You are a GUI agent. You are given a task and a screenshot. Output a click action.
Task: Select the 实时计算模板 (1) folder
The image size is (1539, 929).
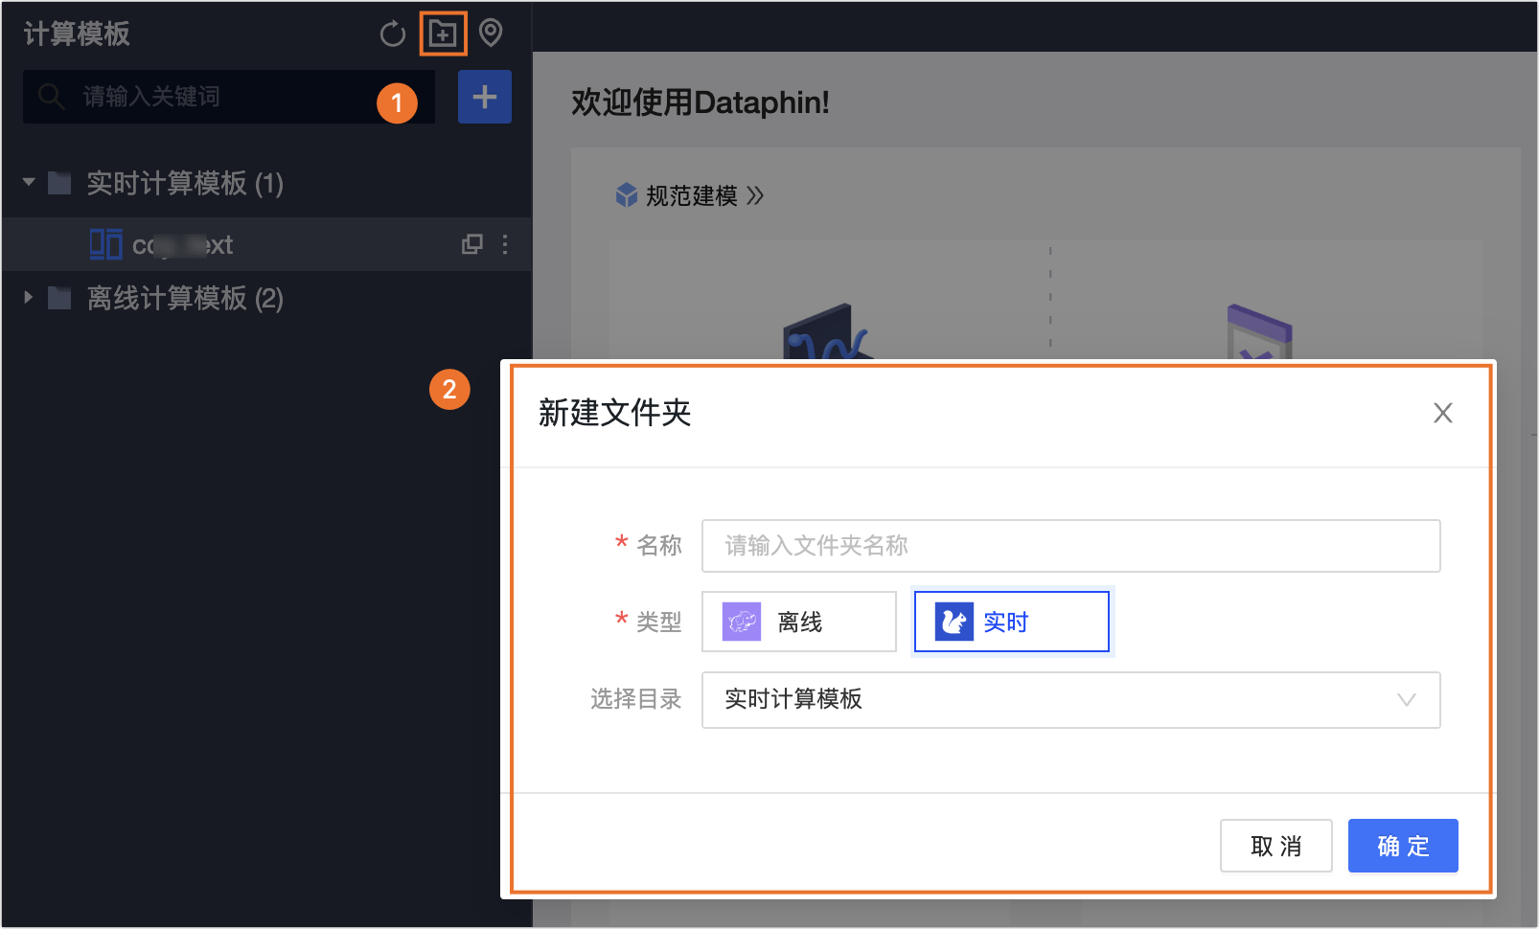pos(185,183)
